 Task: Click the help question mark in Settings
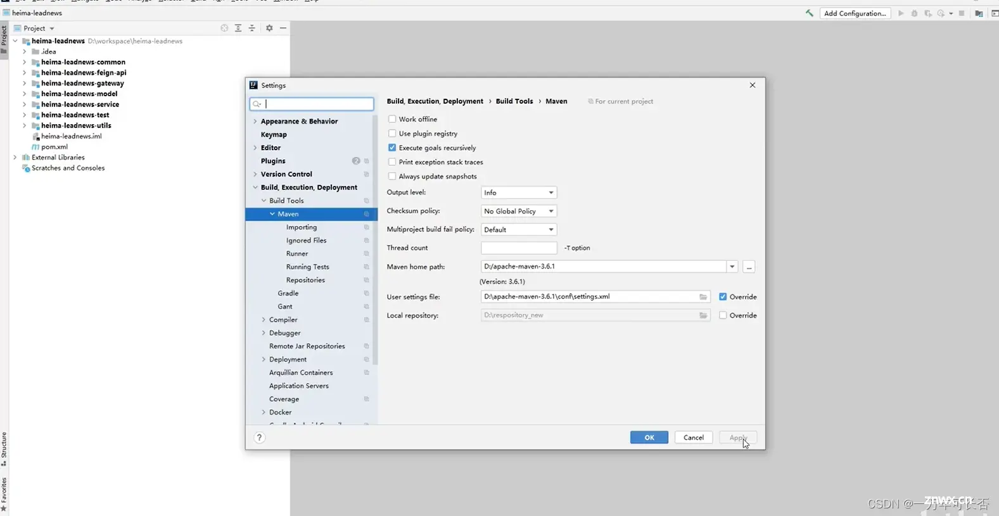pos(259,437)
